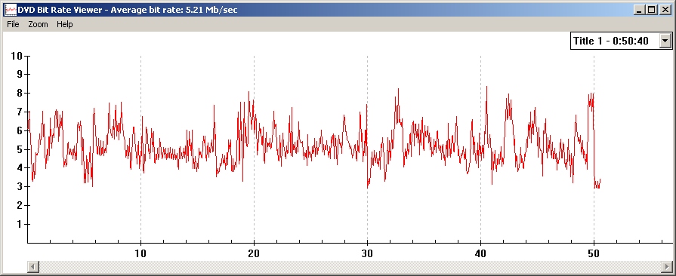Select the Title 1 - 0:50:40 combo box text
Image resolution: width=676 pixels, height=276 pixels.
click(x=611, y=41)
